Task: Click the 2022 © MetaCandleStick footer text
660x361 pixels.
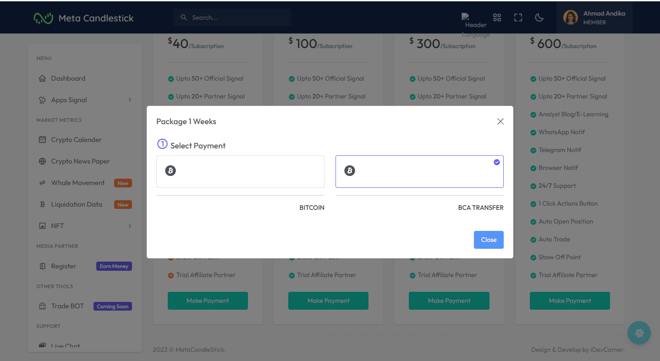Action: (189, 350)
